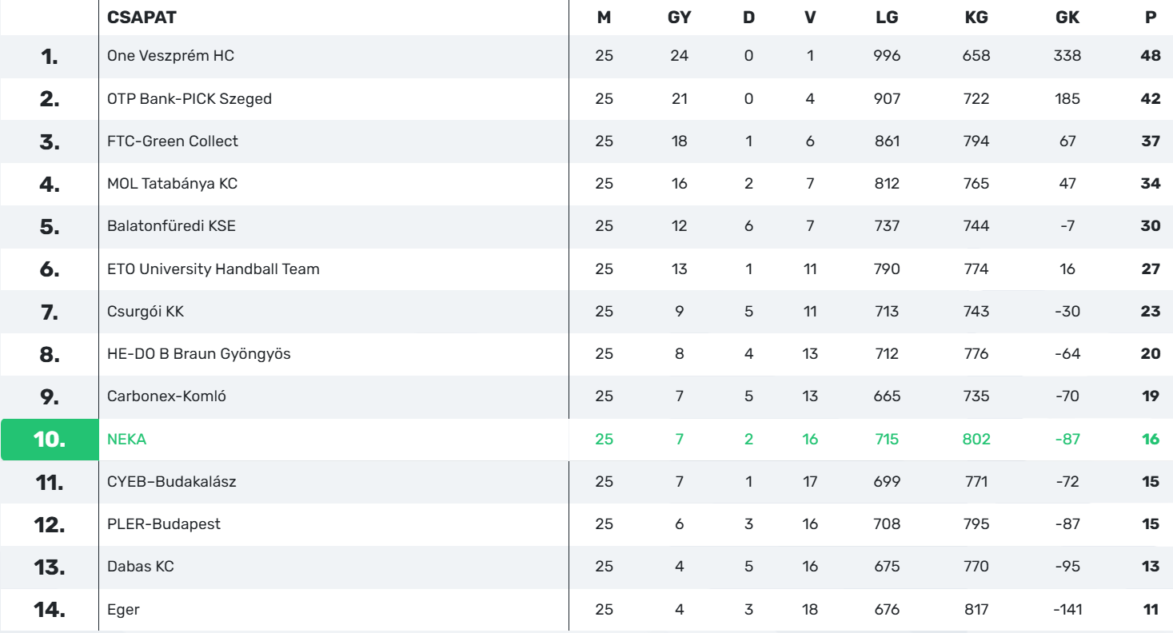
Task: Open FTC-Green Collect team entry
Action: pyautogui.click(x=173, y=141)
